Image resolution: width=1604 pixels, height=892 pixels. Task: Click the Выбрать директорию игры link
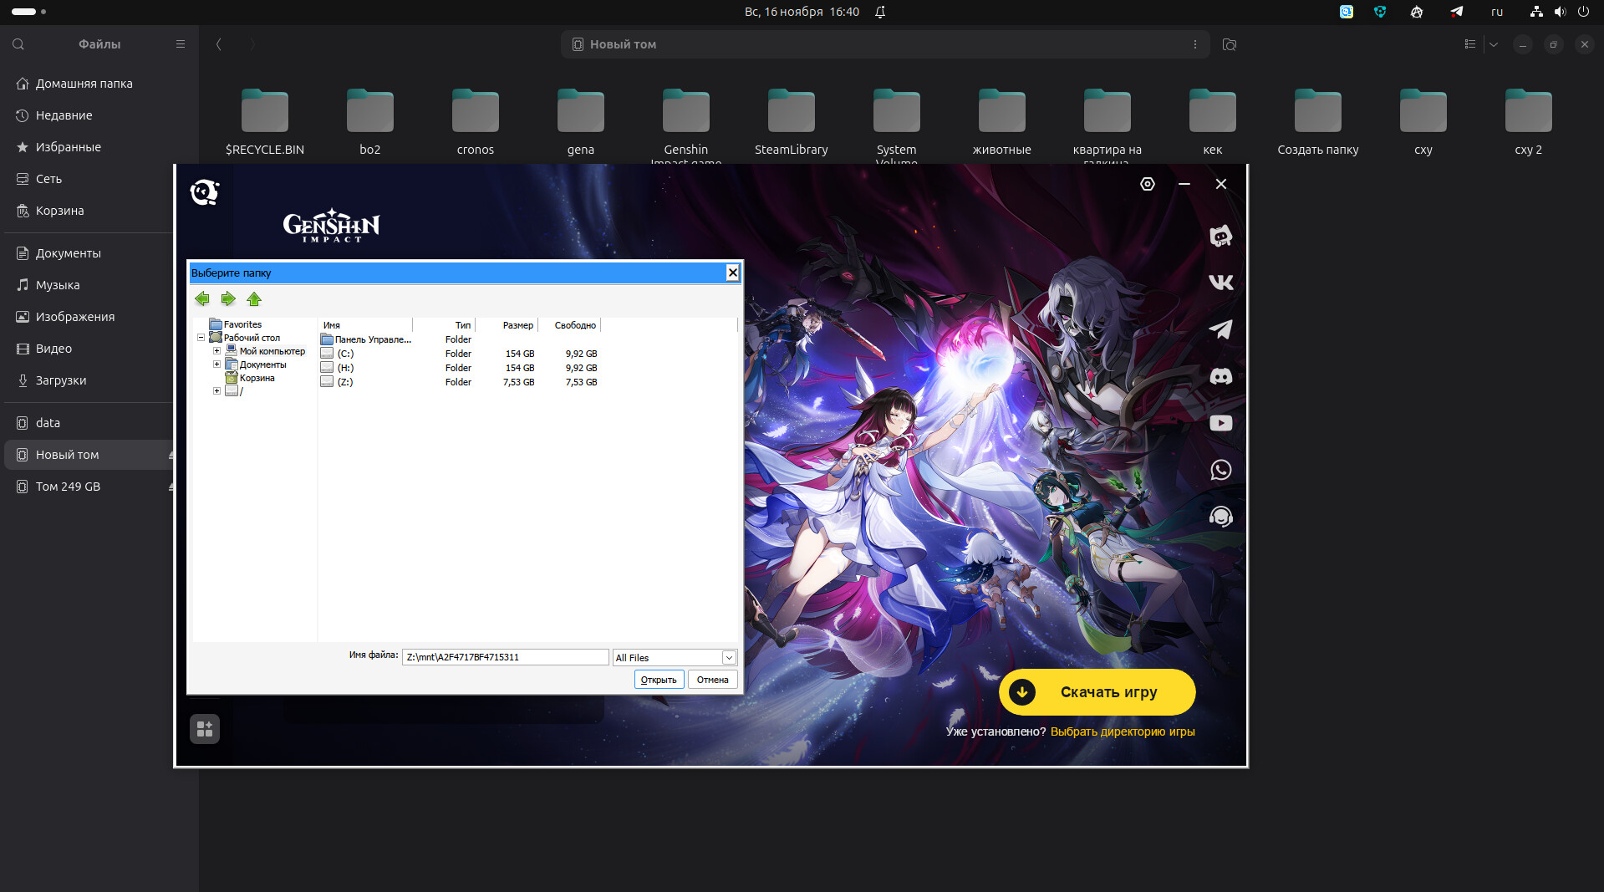point(1122,731)
